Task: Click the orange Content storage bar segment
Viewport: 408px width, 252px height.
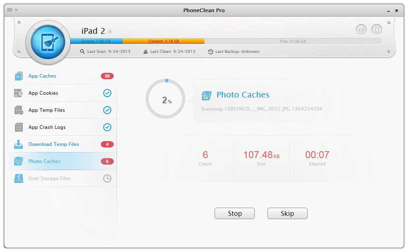Action: tap(163, 41)
